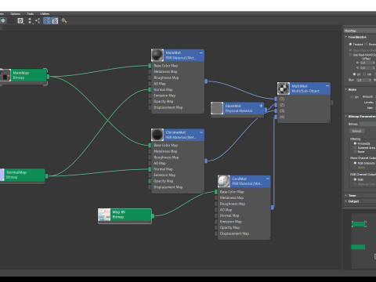Toggle the Material/Map Browser toolbar icon
Screen dimensions: 376x282
47,20
